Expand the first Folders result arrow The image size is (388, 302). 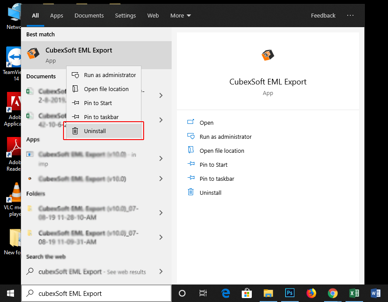click(x=161, y=213)
